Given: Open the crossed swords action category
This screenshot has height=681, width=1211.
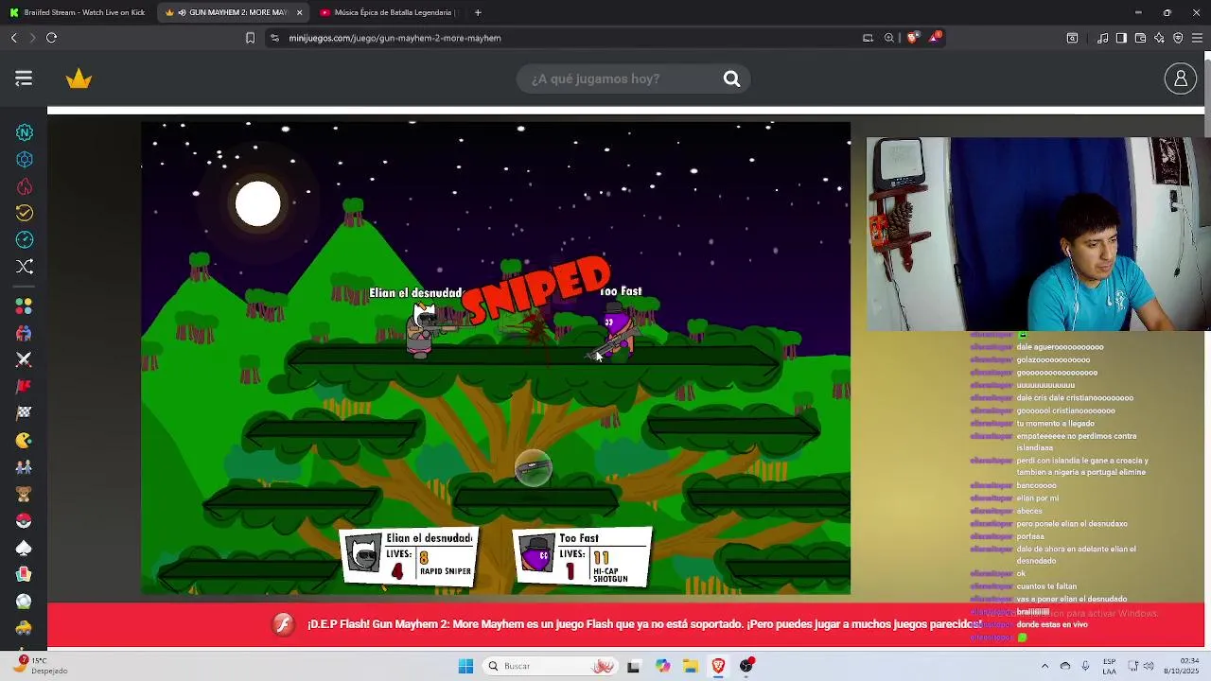Looking at the screenshot, I should (24, 359).
